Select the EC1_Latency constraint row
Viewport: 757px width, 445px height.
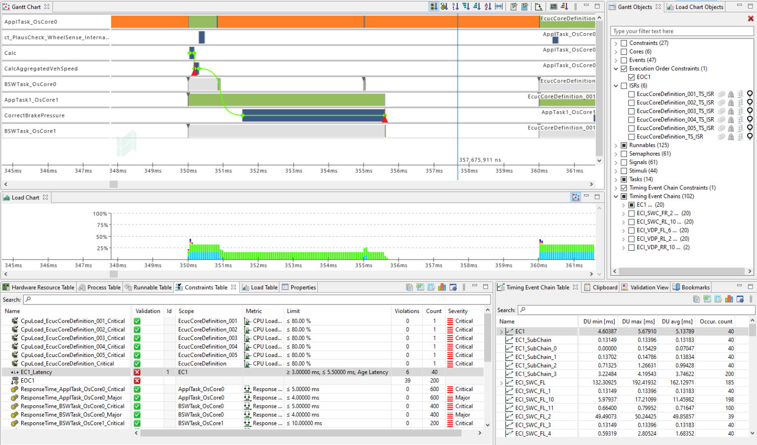pyautogui.click(x=242, y=372)
